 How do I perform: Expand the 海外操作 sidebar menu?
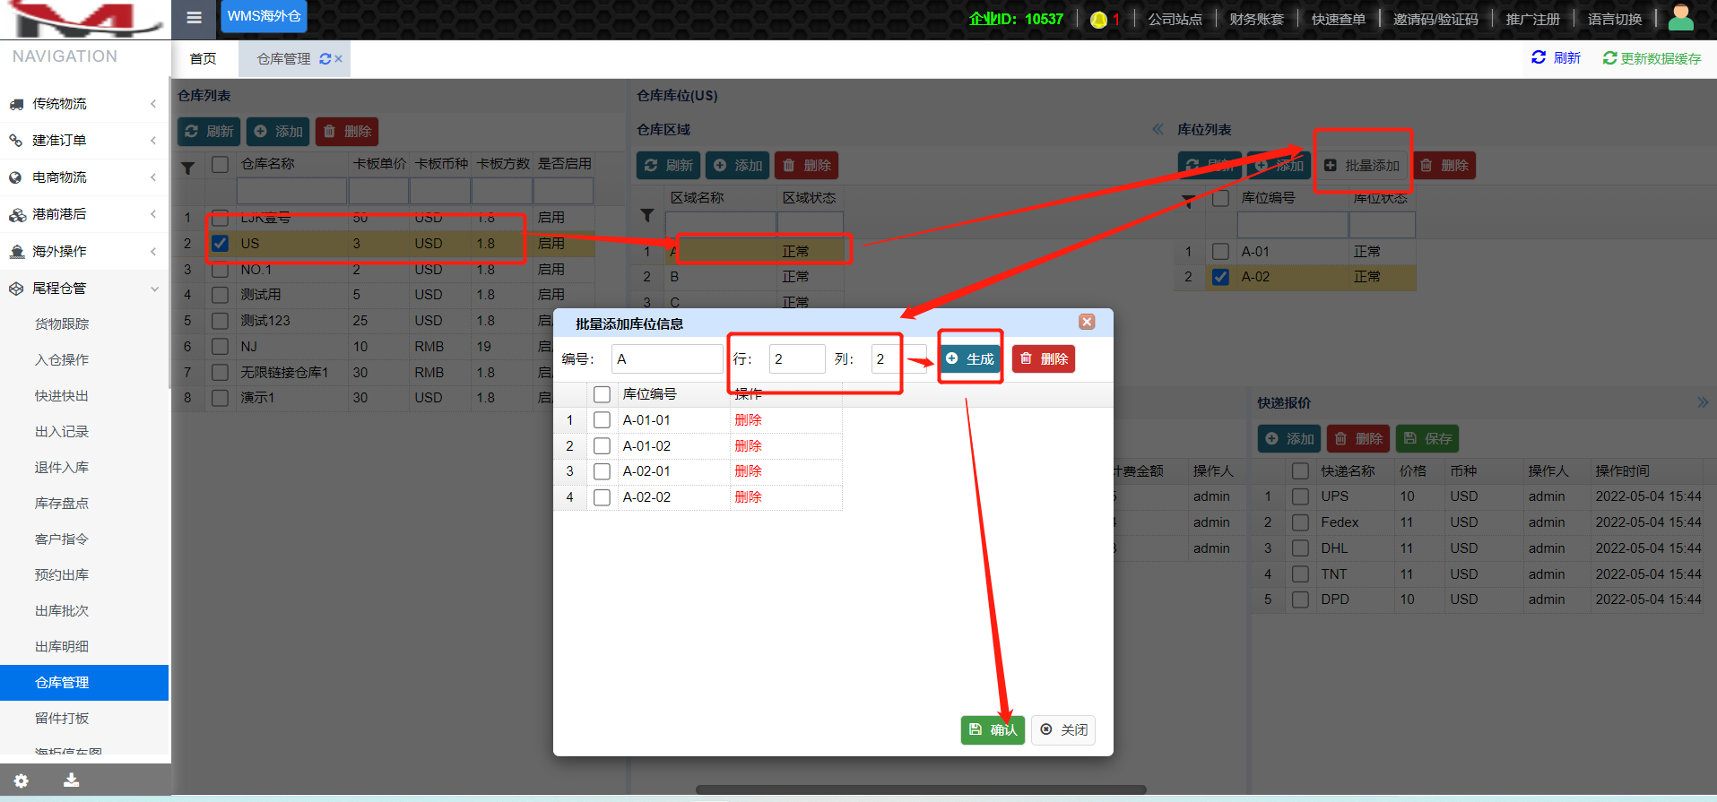pos(84,252)
